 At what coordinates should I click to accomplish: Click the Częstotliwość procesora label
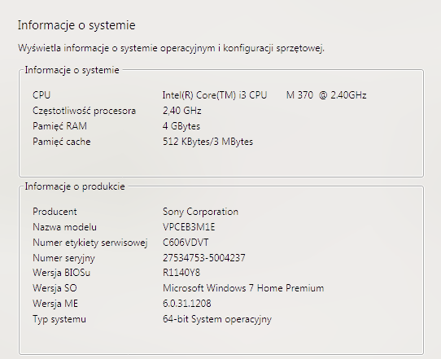point(84,111)
